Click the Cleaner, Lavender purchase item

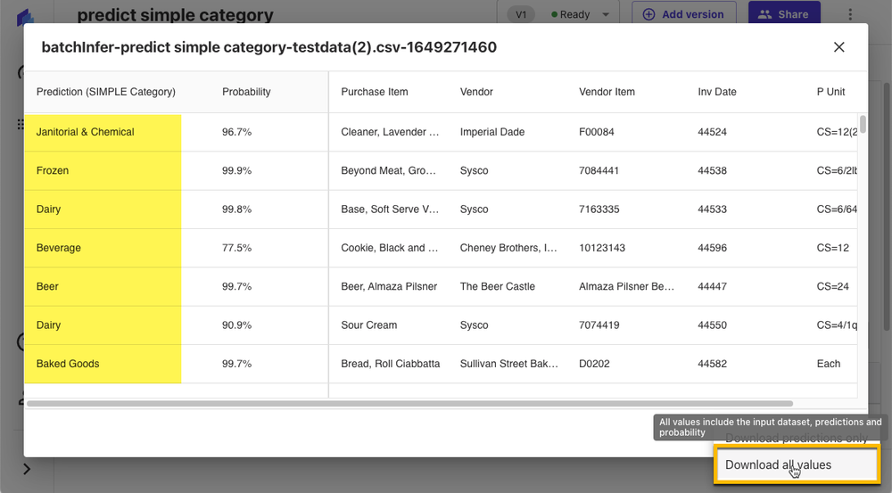390,132
